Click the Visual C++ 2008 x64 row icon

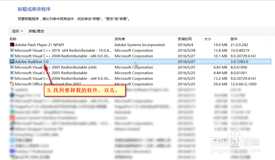[12, 78]
